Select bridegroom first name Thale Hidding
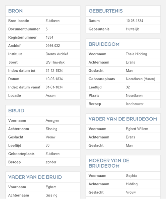The image size is (166, 200). (136, 54)
